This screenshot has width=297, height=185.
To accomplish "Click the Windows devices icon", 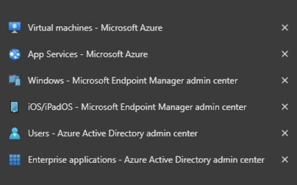I will pos(15,80).
